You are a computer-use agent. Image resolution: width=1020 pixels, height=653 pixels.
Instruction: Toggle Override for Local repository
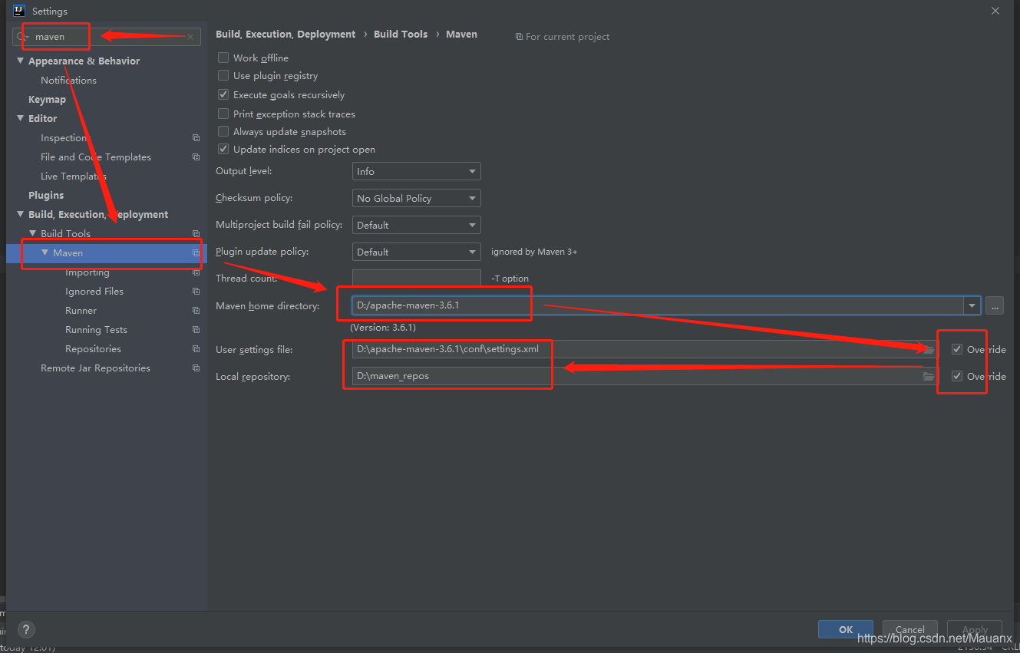pos(957,376)
